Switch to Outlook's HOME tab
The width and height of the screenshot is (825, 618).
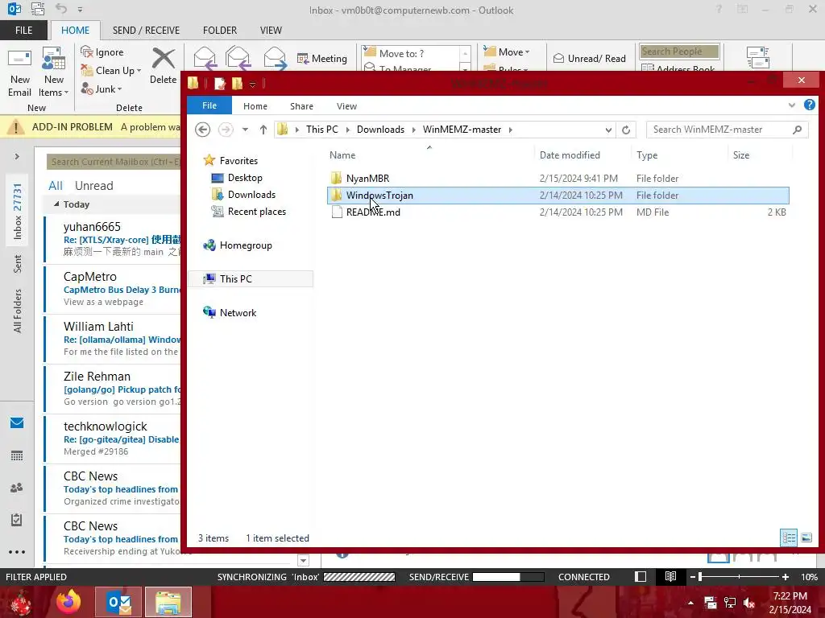pyautogui.click(x=75, y=31)
